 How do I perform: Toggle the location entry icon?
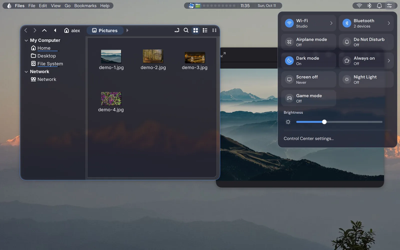tap(177, 30)
